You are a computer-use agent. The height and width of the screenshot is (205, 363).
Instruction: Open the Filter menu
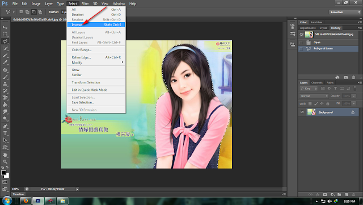(85, 4)
